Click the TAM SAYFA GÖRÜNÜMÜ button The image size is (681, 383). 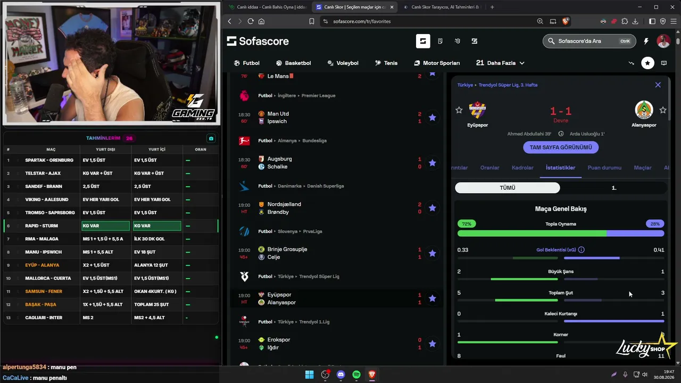pyautogui.click(x=561, y=147)
